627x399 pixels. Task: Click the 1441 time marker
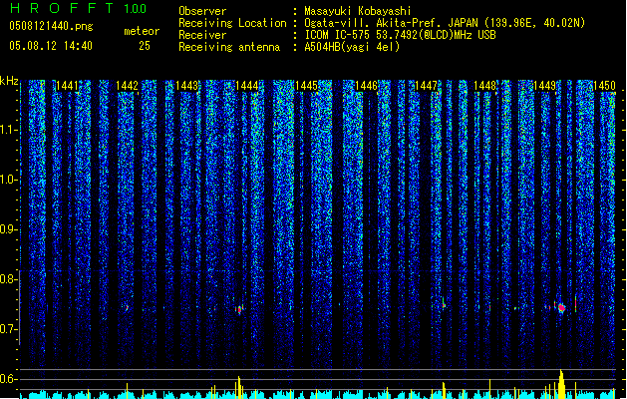pyautogui.click(x=67, y=86)
